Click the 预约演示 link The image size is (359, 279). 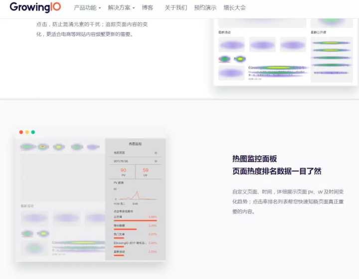(205, 8)
